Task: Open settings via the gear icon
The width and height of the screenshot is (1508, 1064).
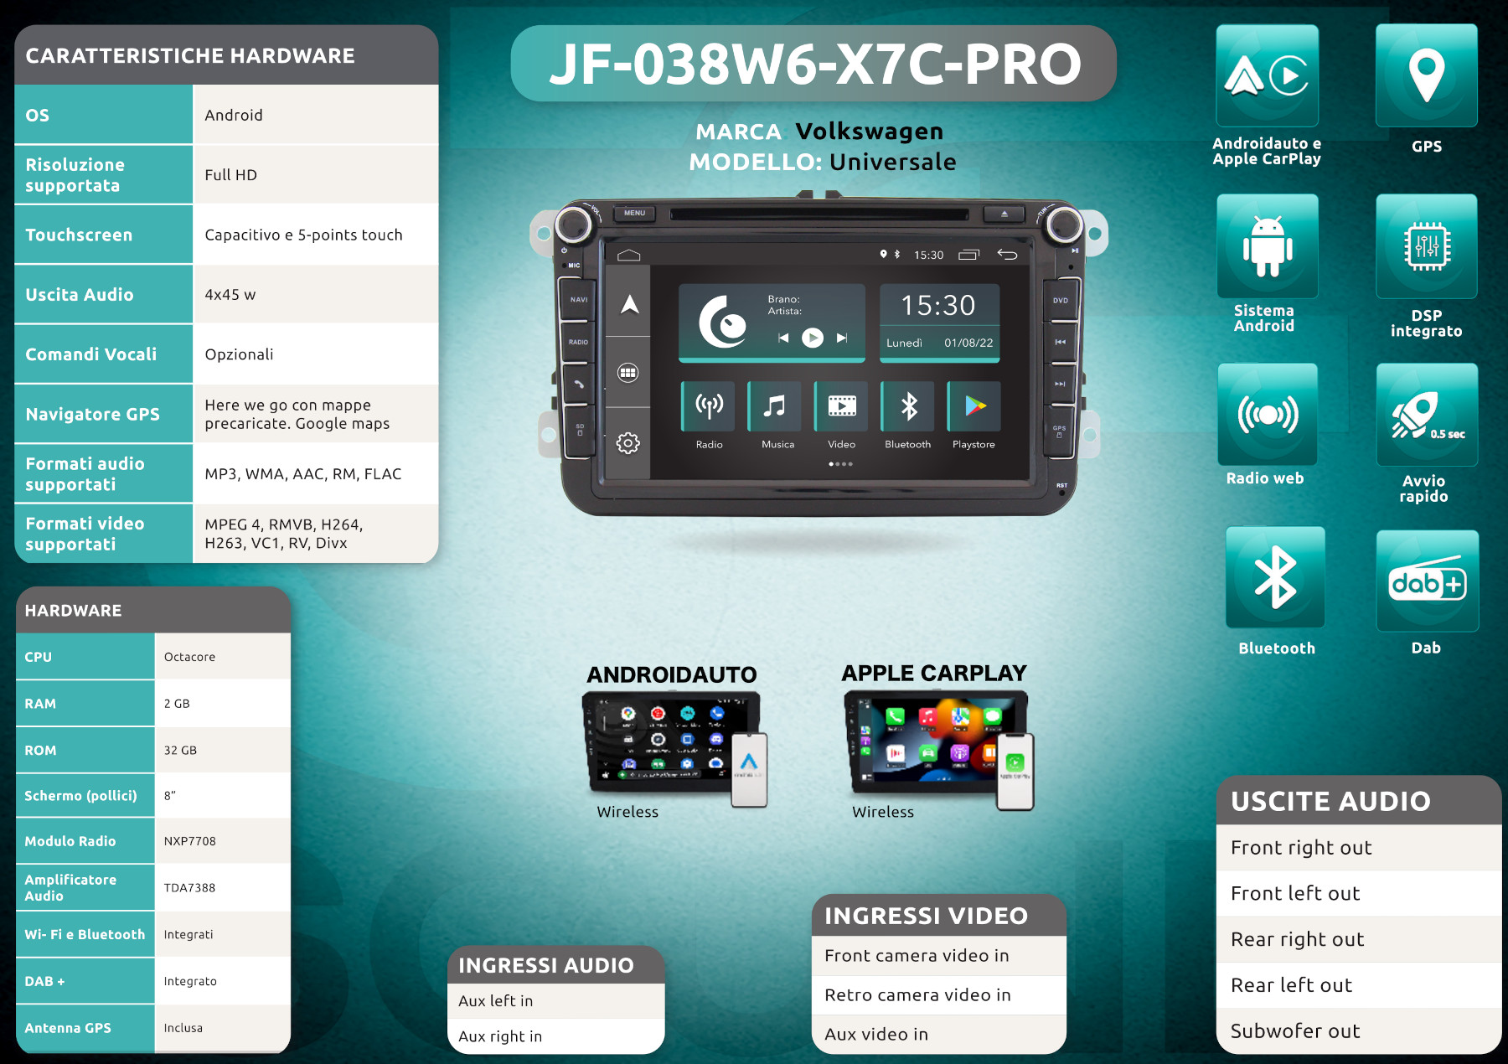Action: [x=628, y=443]
